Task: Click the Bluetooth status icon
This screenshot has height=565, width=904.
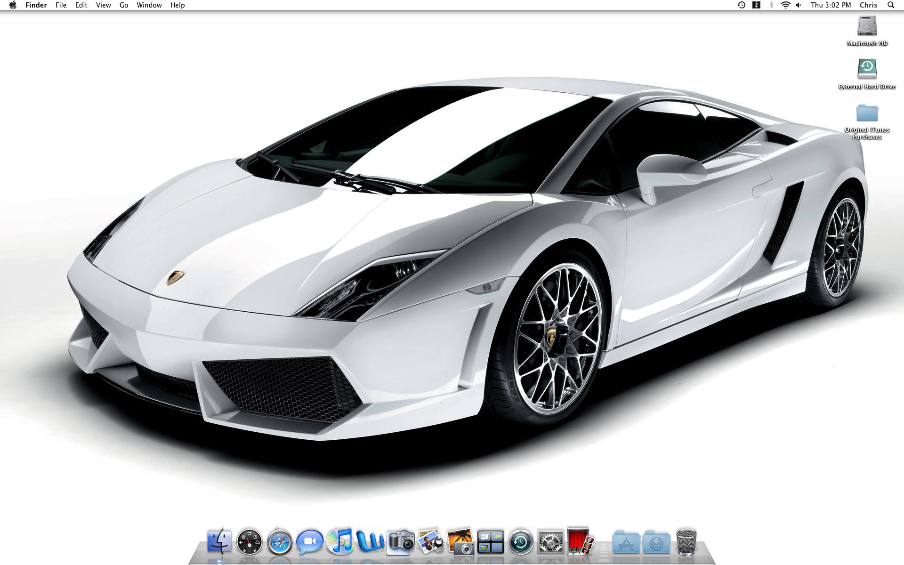Action: tap(771, 5)
